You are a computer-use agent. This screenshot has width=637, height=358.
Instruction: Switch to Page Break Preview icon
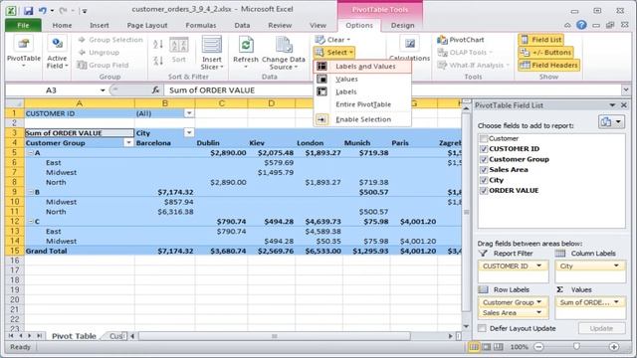498,347
